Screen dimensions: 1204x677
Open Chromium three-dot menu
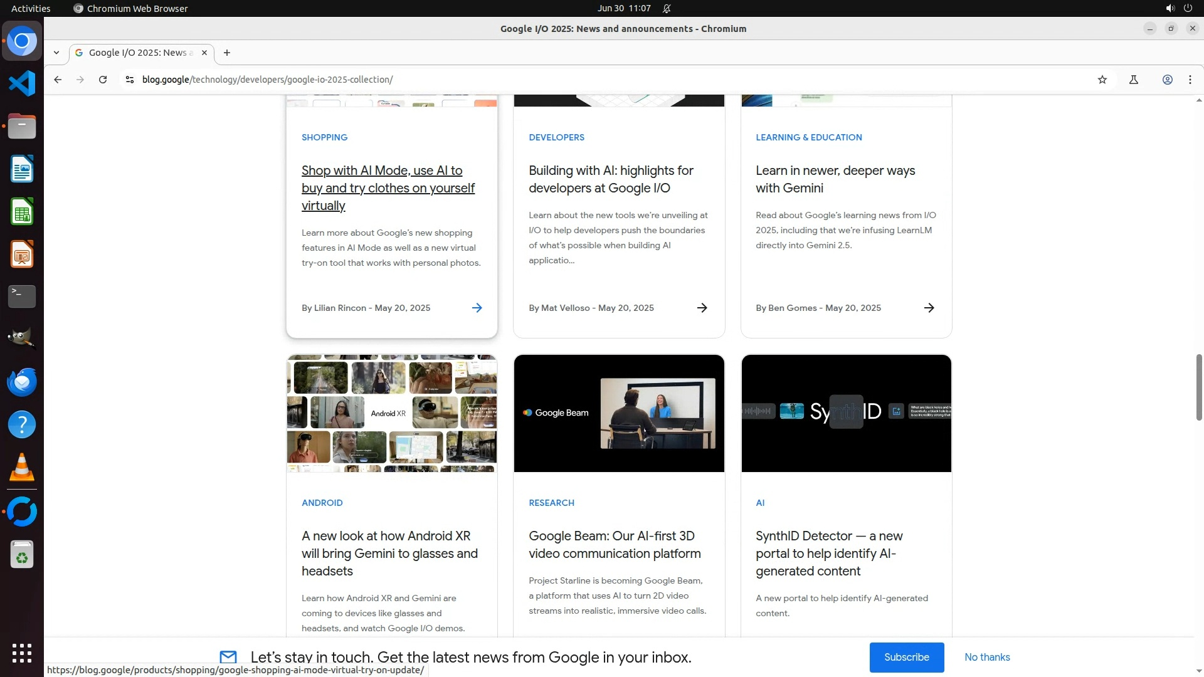[x=1190, y=80]
